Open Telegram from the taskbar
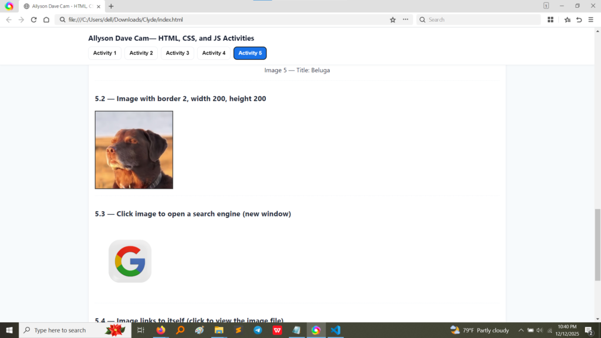The width and height of the screenshot is (601, 338). [258, 330]
